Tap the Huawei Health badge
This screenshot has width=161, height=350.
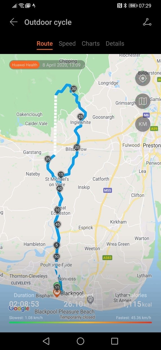pos(25,65)
